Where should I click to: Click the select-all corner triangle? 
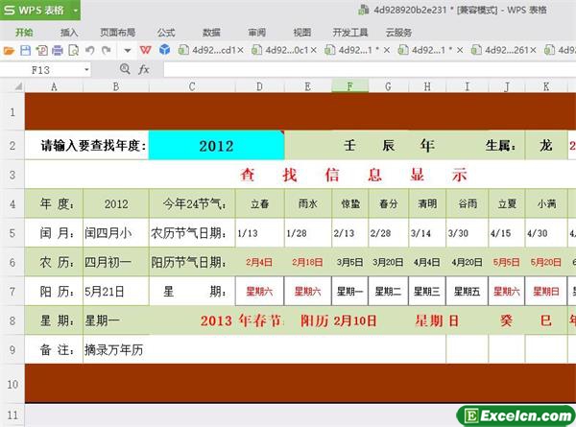18,86
